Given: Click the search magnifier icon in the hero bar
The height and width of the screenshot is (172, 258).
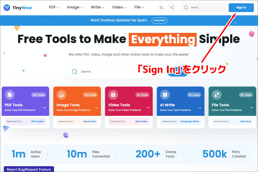Looking at the screenshot, I should (x=74, y=71).
